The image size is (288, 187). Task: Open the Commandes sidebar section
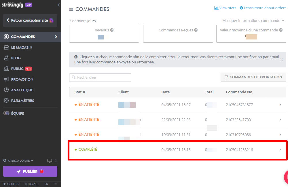(31, 37)
